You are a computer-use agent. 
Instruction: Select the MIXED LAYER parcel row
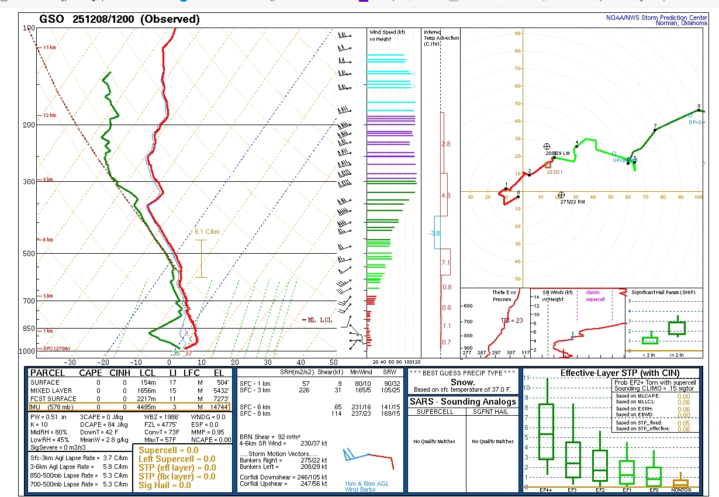[130, 391]
